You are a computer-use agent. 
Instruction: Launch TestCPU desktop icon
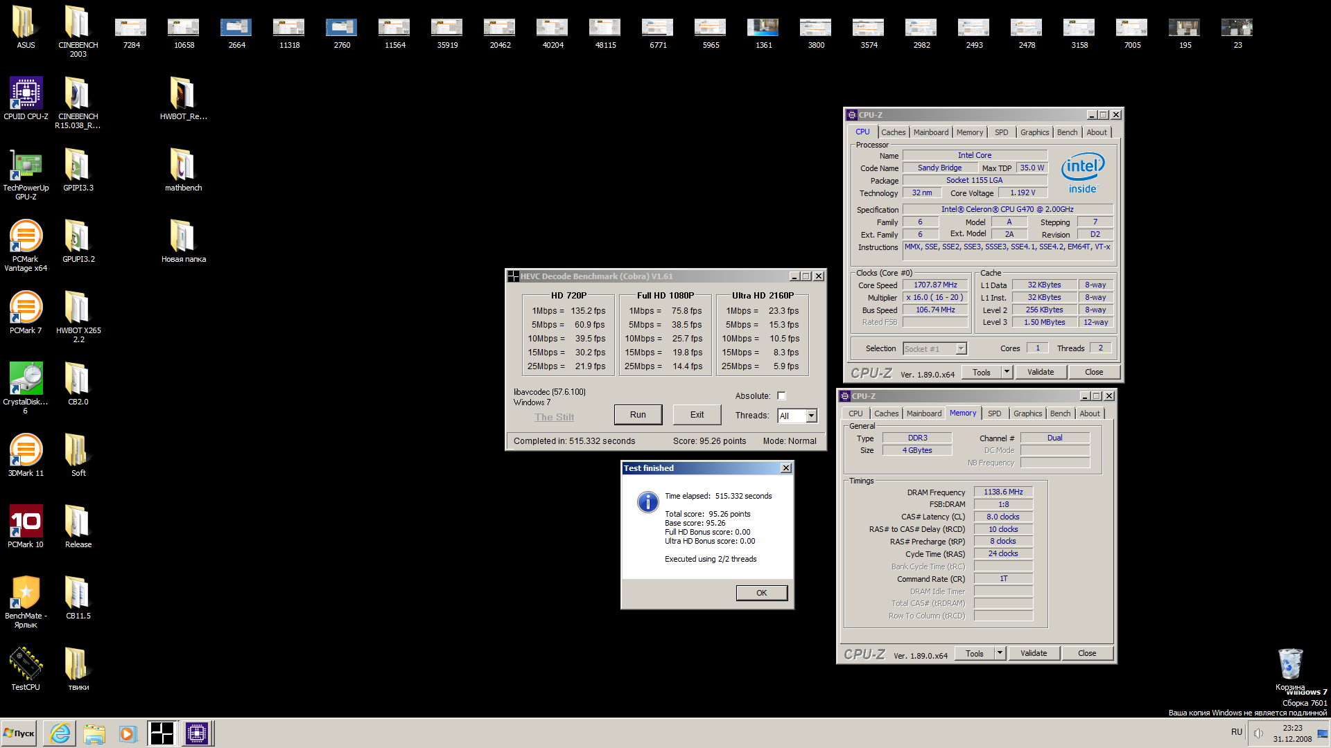(x=26, y=669)
